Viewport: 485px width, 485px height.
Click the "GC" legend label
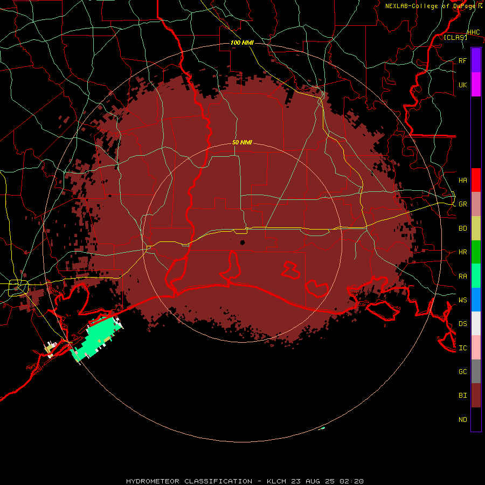[462, 372]
